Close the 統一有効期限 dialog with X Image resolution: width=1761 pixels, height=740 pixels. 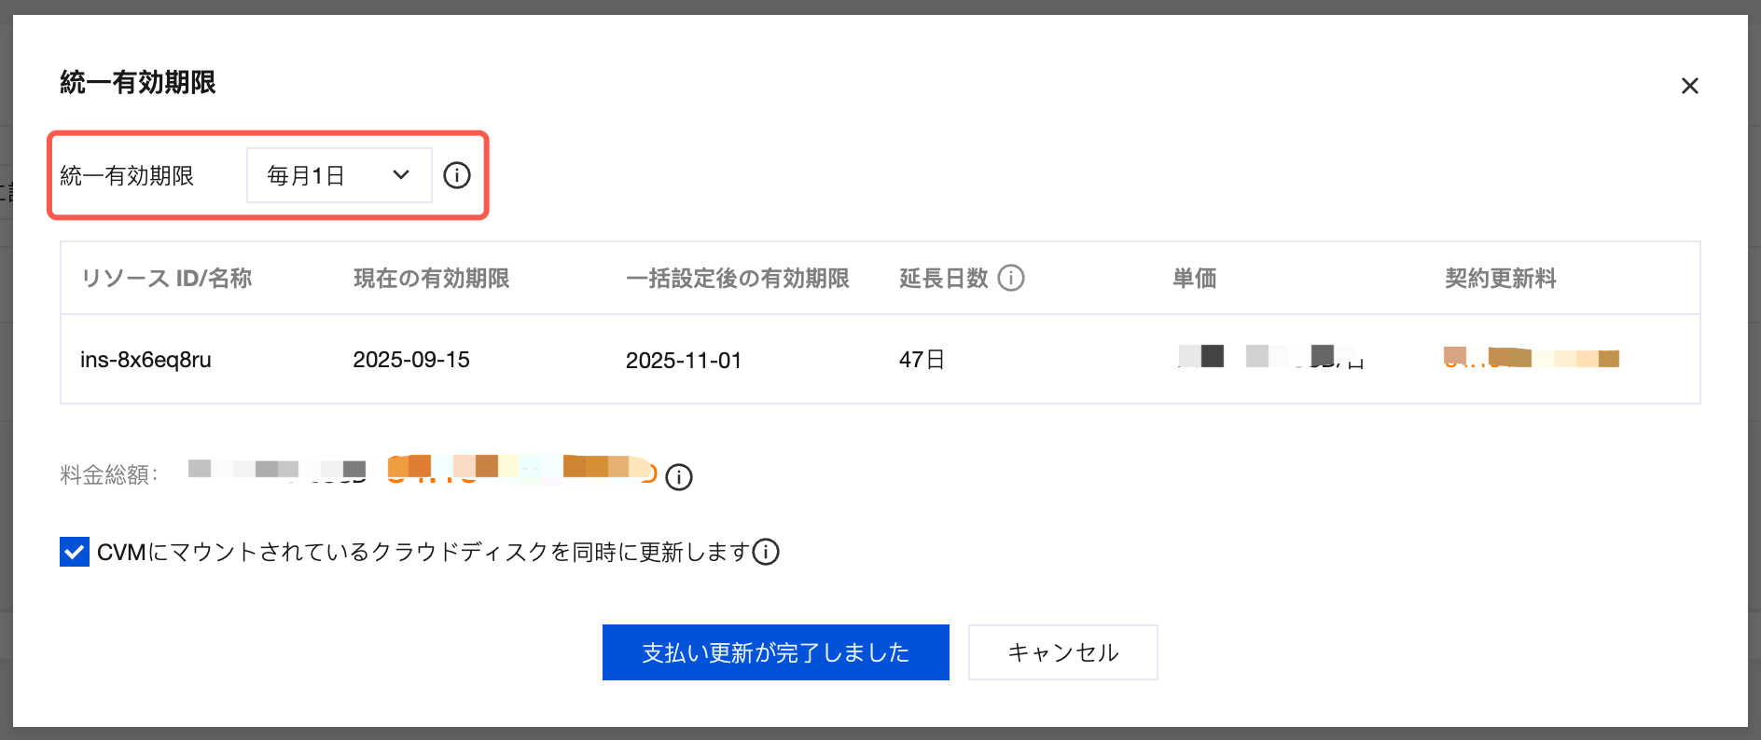point(1689,86)
